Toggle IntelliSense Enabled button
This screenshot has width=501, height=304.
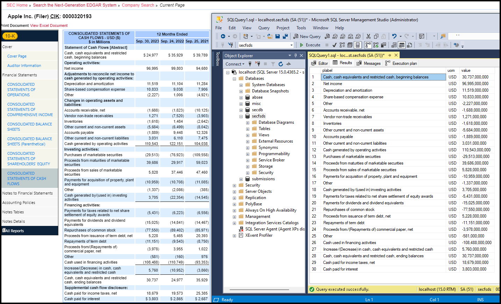point(357,45)
